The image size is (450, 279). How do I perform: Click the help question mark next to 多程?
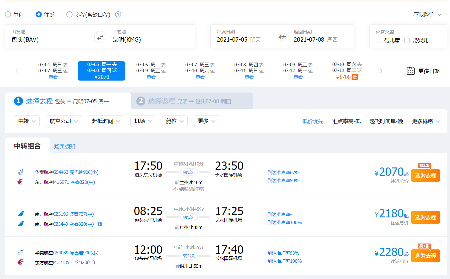click(118, 15)
